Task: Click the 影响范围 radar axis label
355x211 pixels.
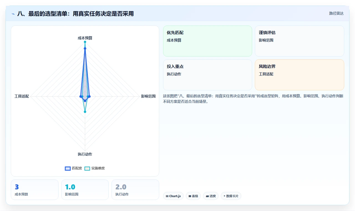Action: pos(148,96)
